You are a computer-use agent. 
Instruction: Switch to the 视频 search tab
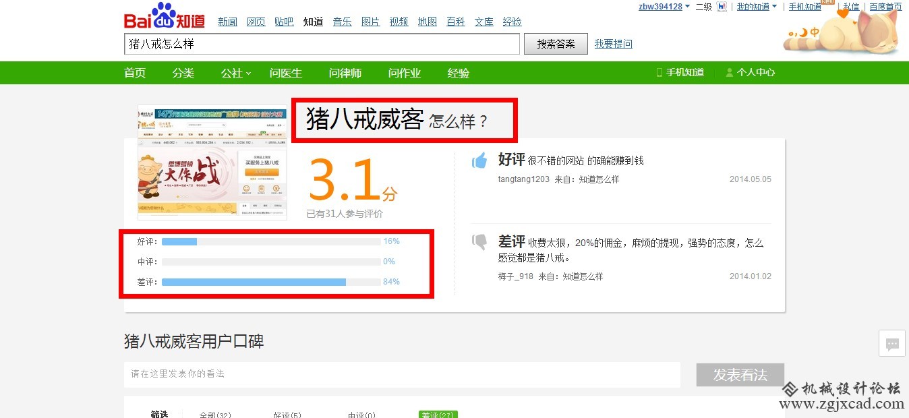point(399,22)
